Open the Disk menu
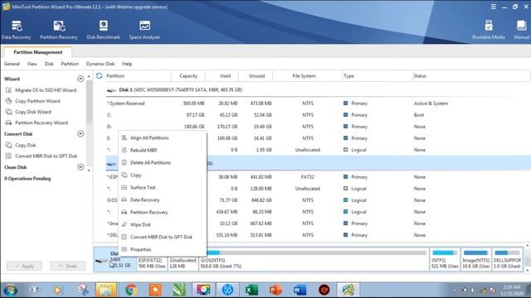 [x=49, y=64]
